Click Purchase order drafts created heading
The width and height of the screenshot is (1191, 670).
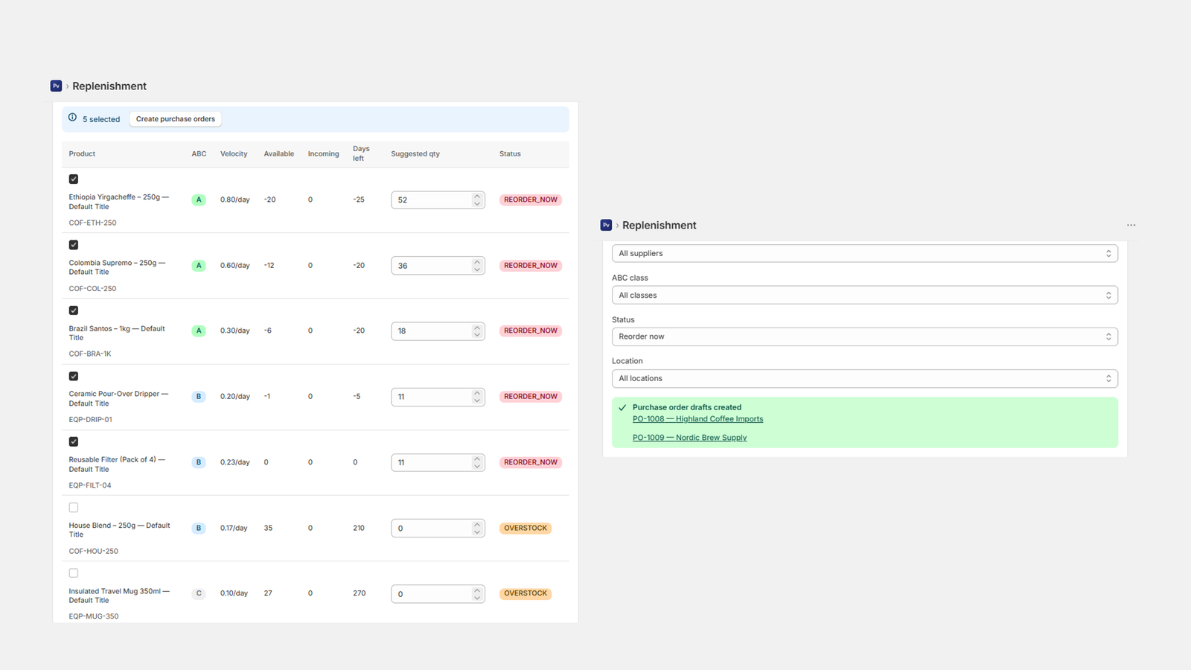coord(687,407)
